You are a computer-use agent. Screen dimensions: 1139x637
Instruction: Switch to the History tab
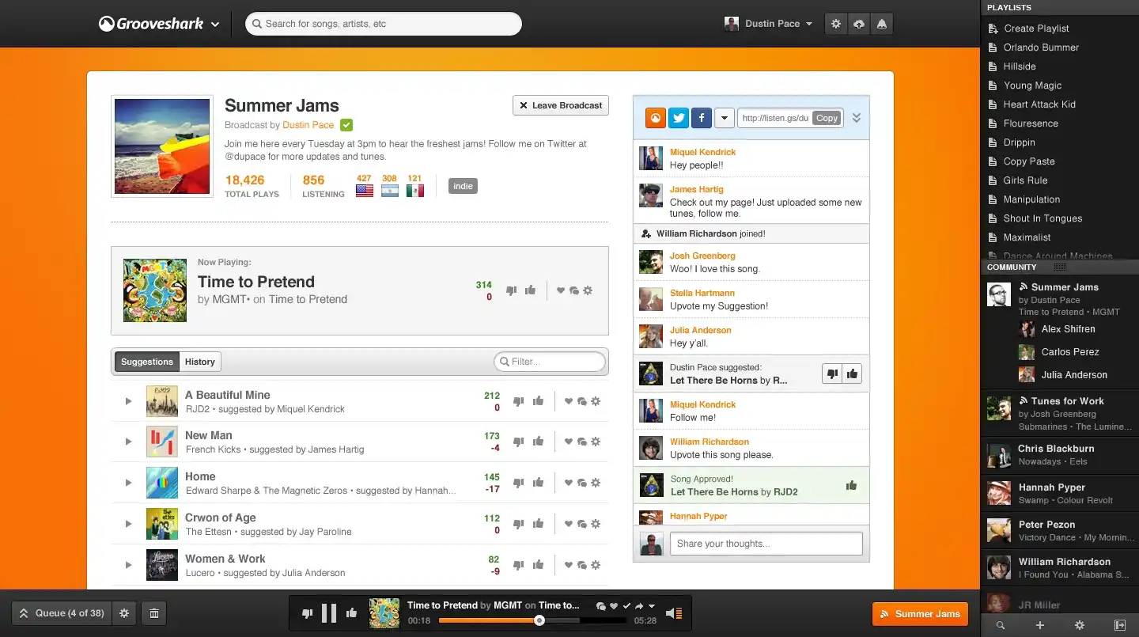[199, 362]
